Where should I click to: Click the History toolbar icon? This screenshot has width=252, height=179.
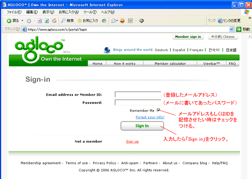pyautogui.click(x=104, y=21)
